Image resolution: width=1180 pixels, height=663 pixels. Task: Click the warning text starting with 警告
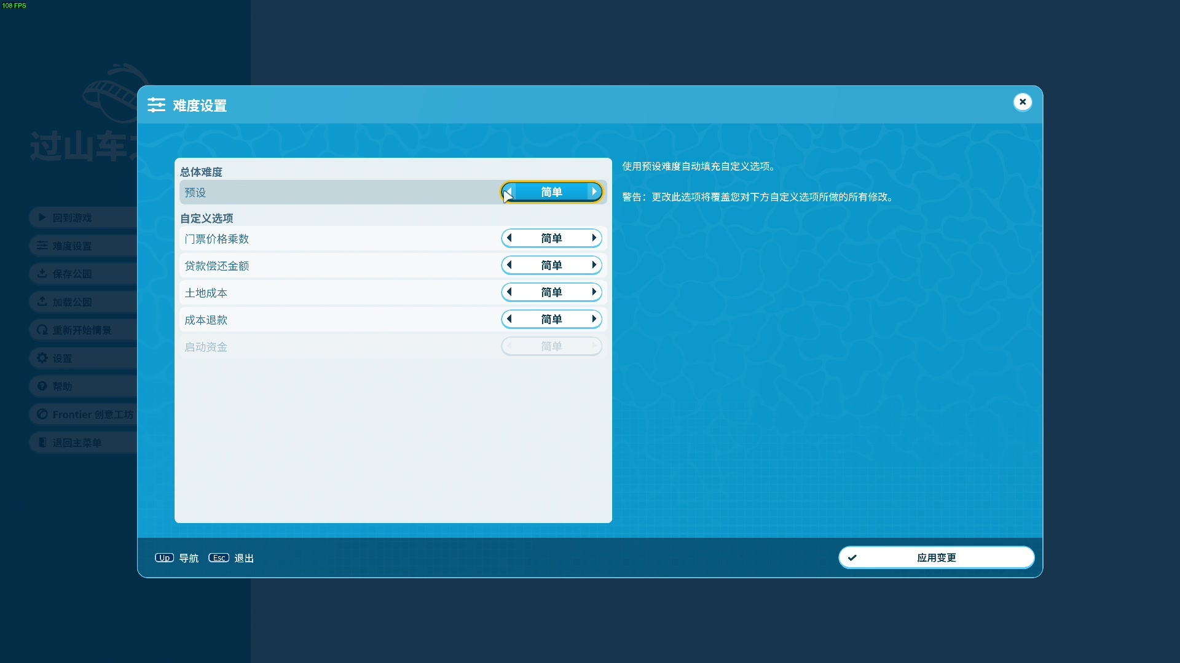click(x=759, y=197)
